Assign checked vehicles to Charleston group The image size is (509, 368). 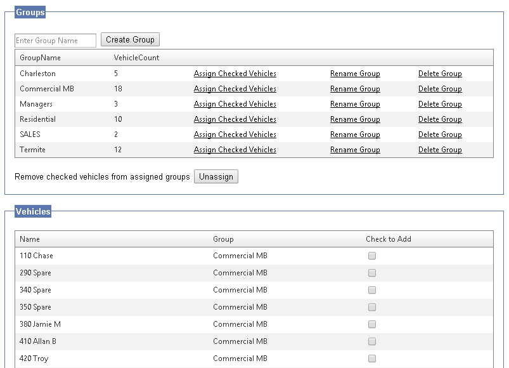tap(235, 74)
